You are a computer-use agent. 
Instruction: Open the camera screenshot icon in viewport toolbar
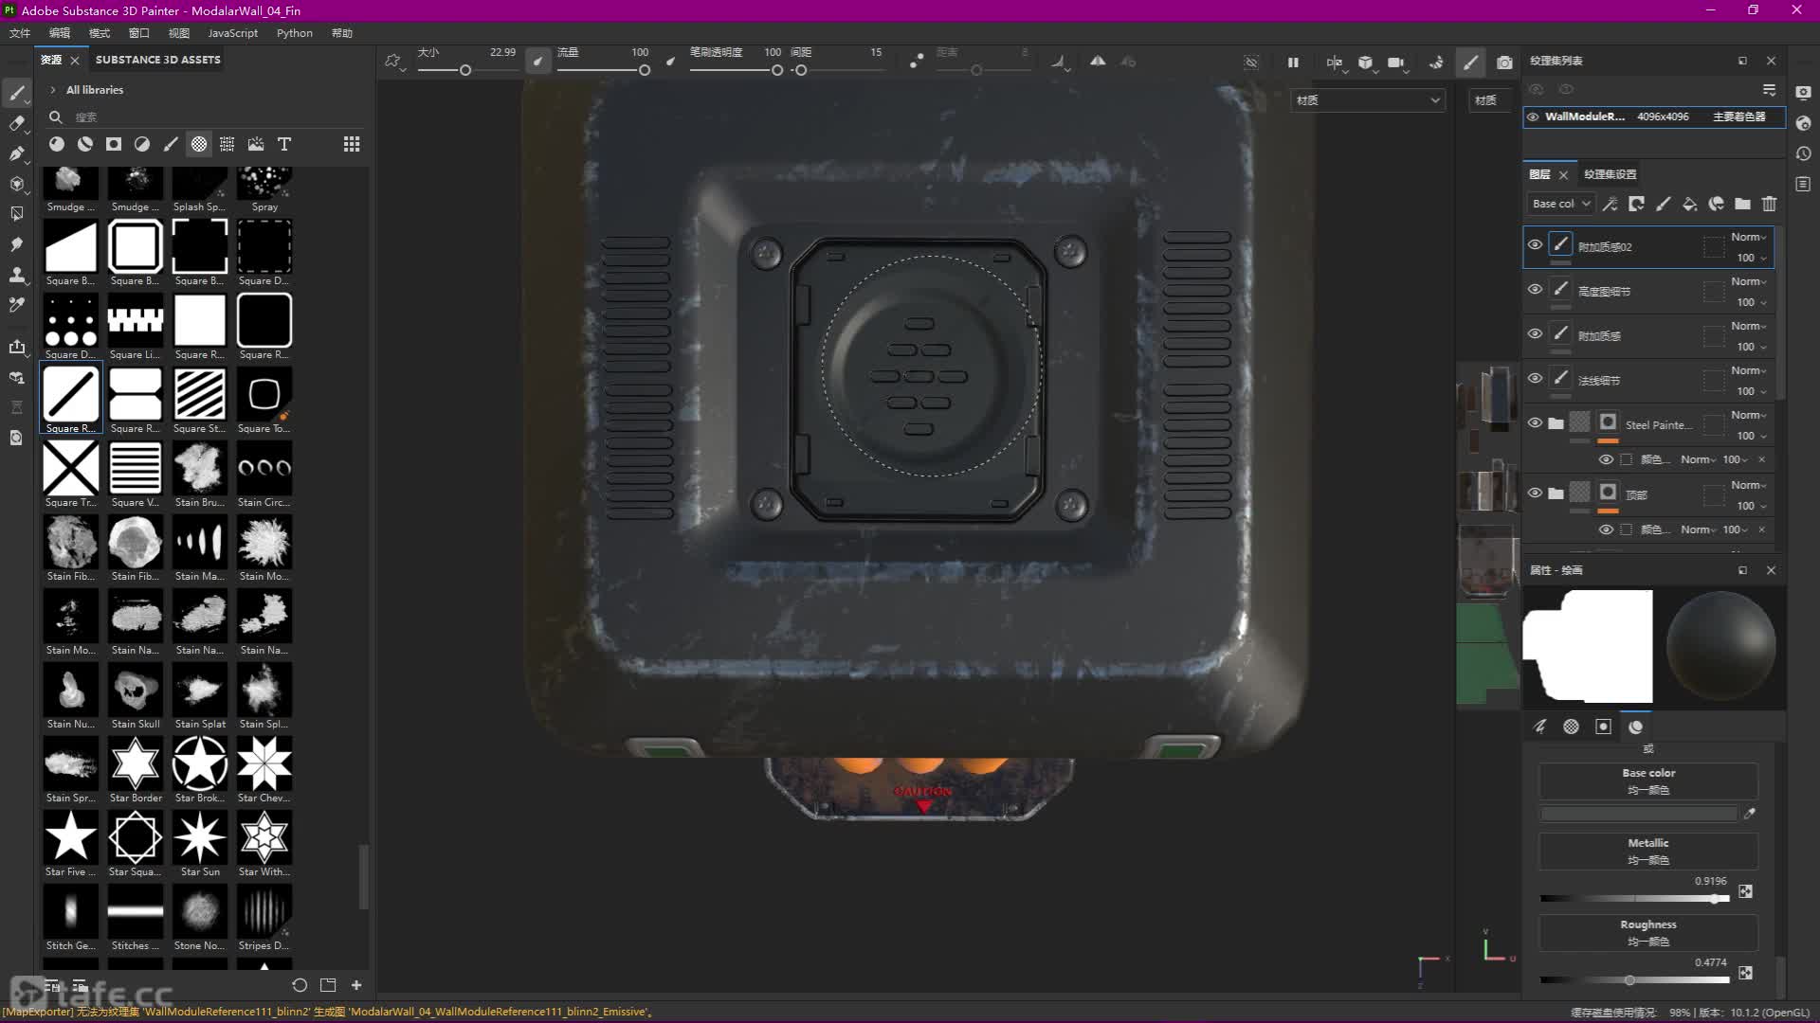coord(1504,63)
